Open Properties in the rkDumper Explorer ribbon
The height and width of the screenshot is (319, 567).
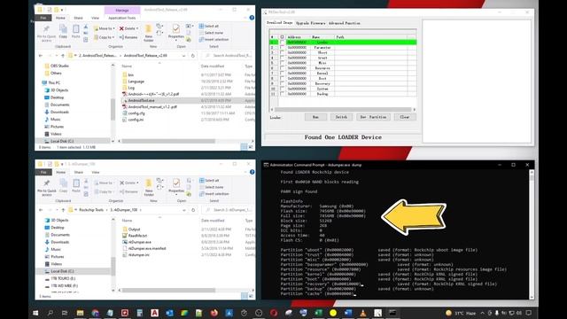click(x=176, y=186)
